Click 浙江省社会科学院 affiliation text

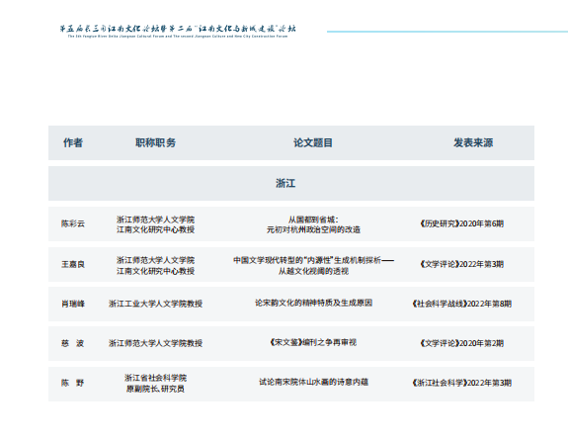[x=155, y=378]
